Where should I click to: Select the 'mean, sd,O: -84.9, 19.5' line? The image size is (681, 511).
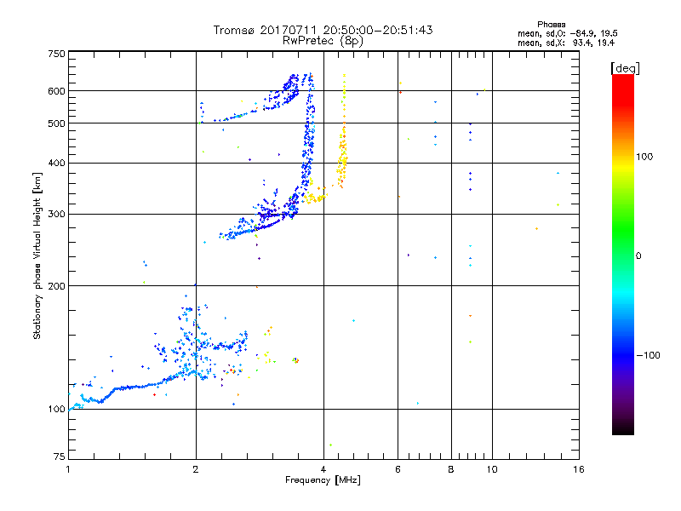click(567, 33)
